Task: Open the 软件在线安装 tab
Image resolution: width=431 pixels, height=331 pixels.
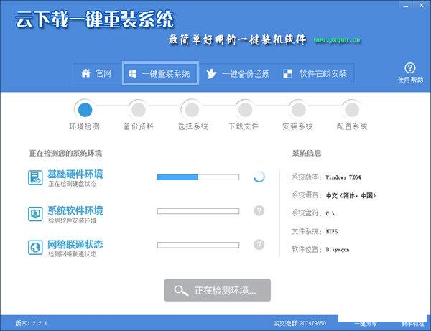Action: click(315, 73)
